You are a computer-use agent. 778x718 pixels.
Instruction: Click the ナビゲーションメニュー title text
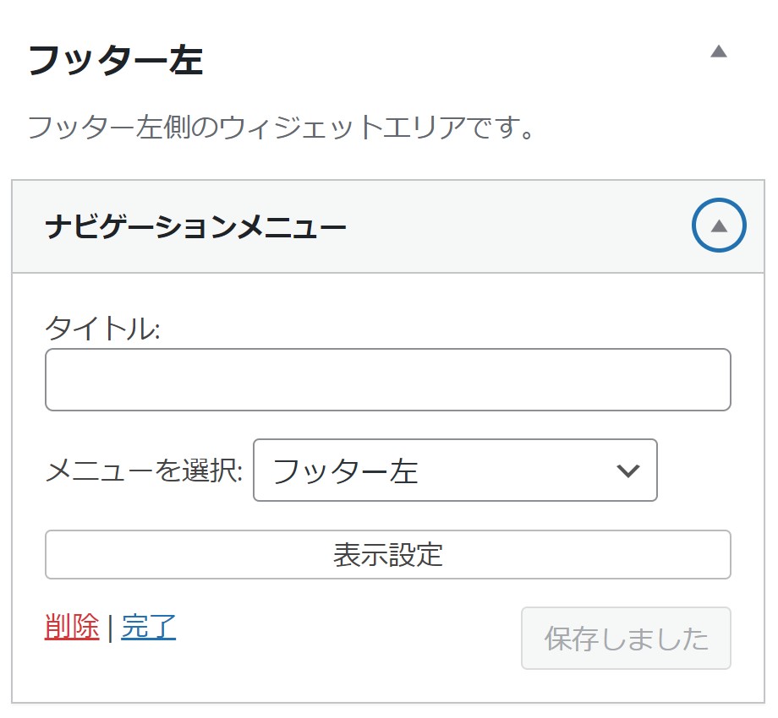tap(195, 227)
